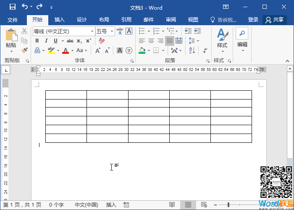Toggle Bold formatting
This screenshot has width=294, height=210.
click(x=37, y=41)
